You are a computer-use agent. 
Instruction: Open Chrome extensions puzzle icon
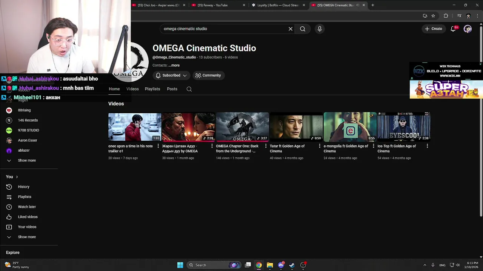tap(446, 16)
